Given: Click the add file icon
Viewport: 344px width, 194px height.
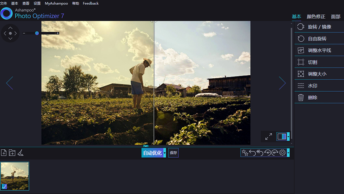Looking at the screenshot, I should point(4,153).
